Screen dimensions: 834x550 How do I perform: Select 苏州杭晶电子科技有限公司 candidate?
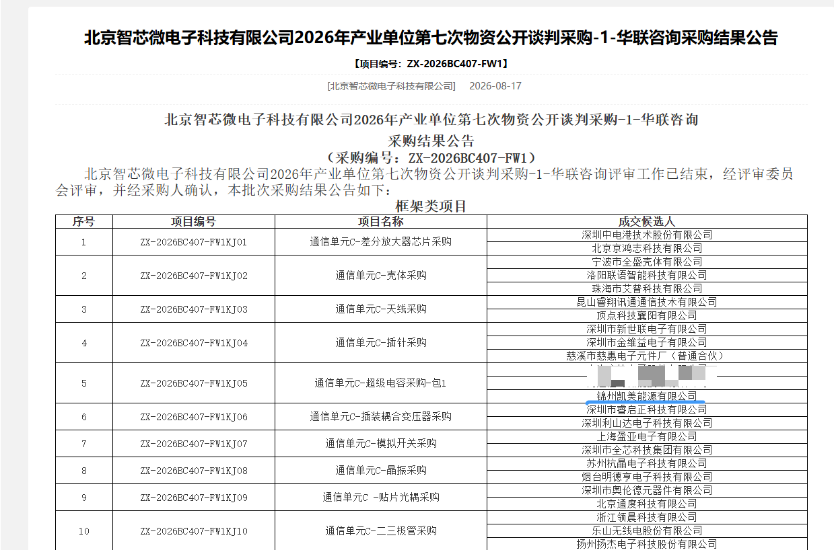pos(647,463)
